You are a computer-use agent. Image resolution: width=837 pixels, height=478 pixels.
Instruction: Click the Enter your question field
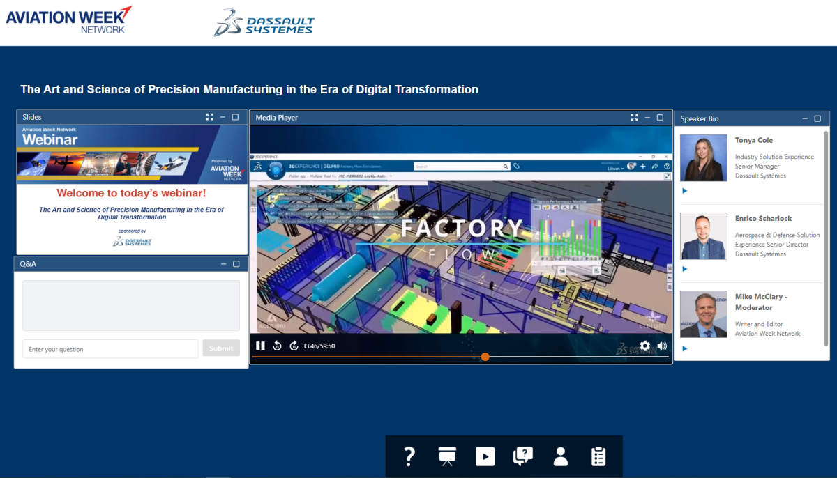click(x=110, y=349)
